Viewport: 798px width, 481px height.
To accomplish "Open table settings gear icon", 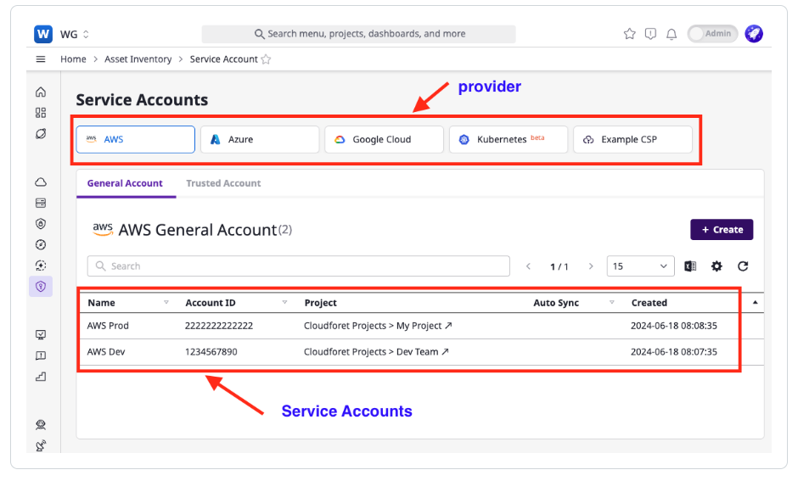I will [x=717, y=266].
